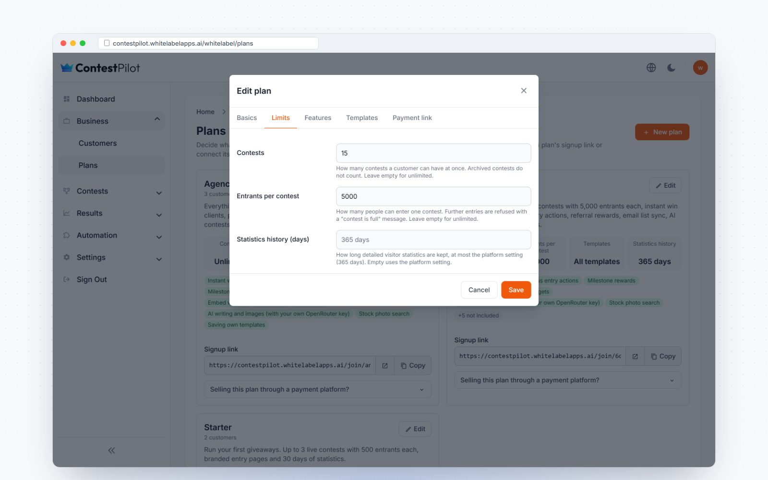Open the user avatar menu
Image resolution: width=768 pixels, height=480 pixels.
pos(700,68)
